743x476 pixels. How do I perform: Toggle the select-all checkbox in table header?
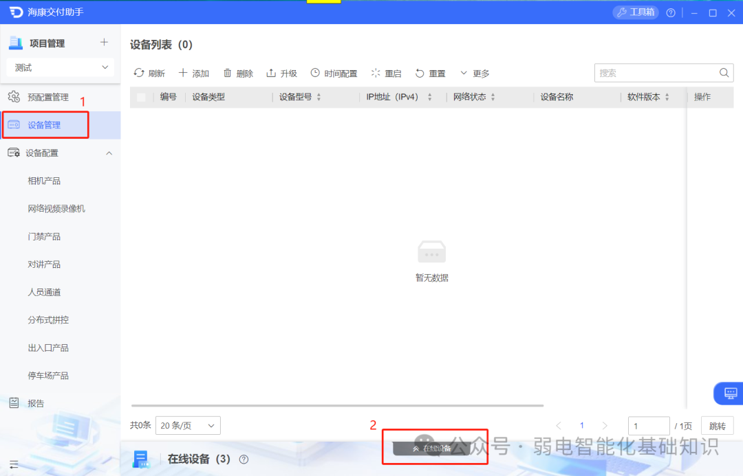(141, 98)
